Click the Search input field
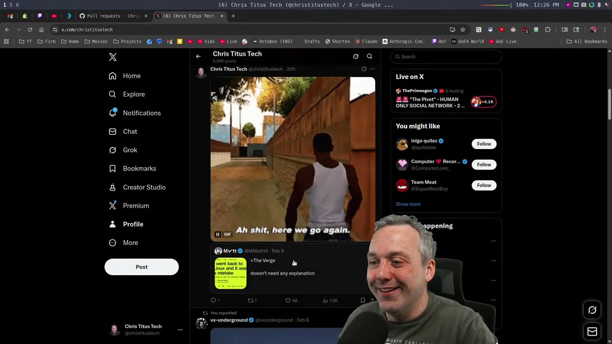Viewport: 612px width, 344px height. pyautogui.click(x=446, y=56)
